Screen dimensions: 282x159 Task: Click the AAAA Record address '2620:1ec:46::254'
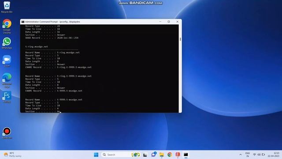[x=67, y=38]
